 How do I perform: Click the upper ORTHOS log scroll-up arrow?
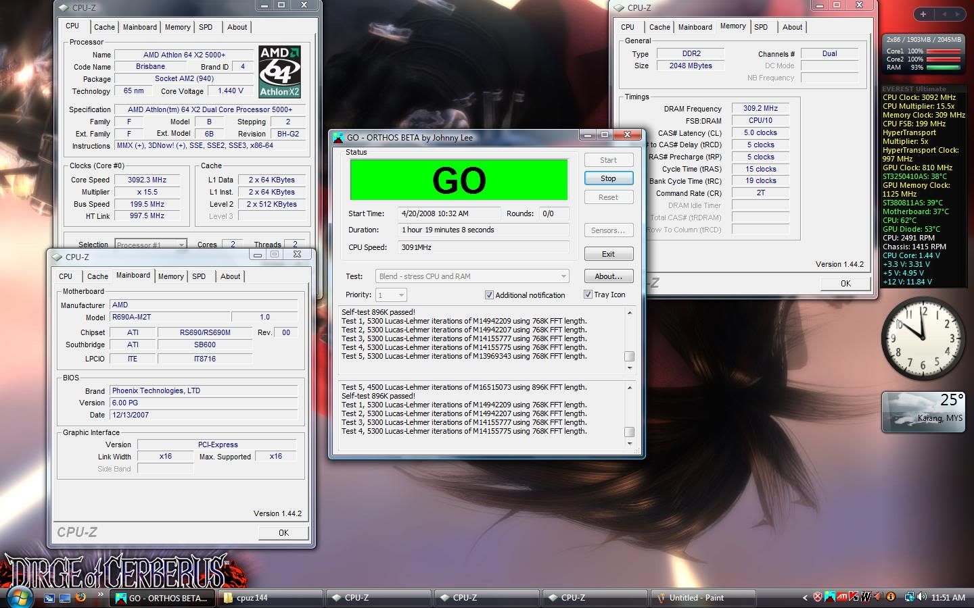[x=629, y=313]
